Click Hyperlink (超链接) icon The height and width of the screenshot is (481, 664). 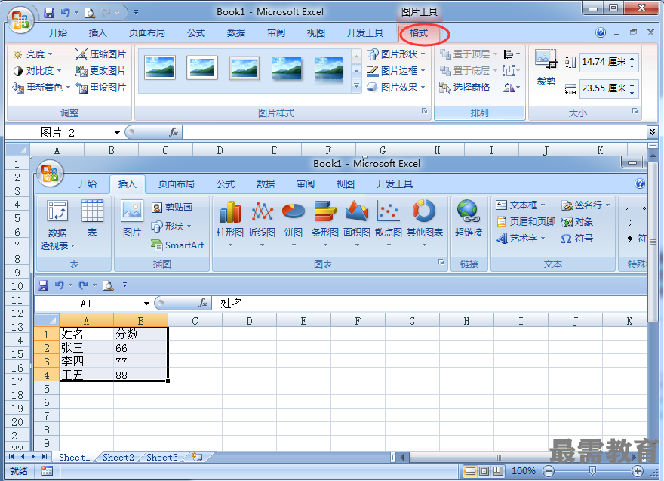(x=469, y=219)
